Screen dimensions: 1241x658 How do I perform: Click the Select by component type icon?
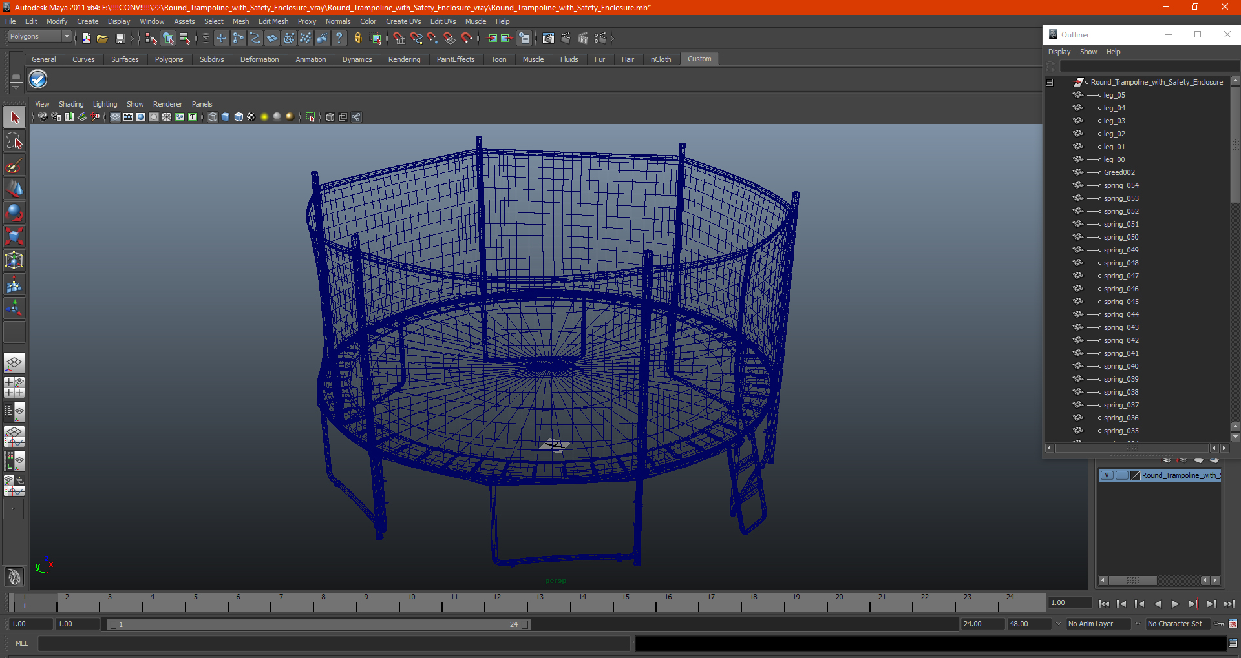click(186, 38)
